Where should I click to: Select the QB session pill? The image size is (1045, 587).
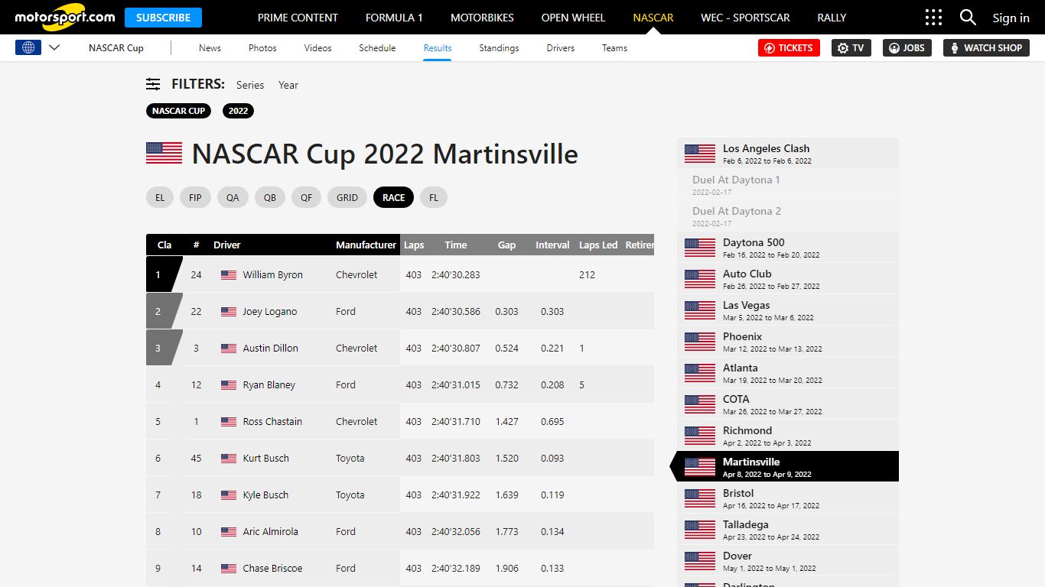click(x=270, y=197)
